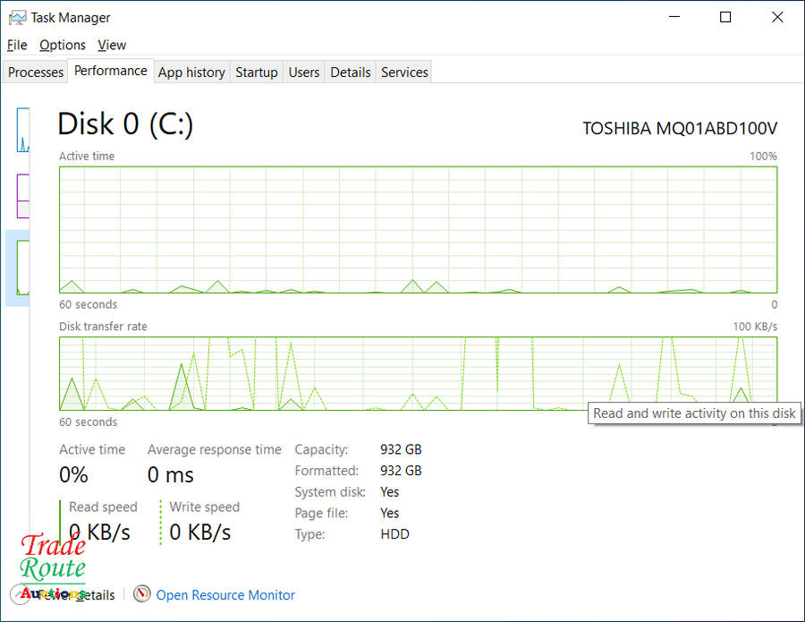Open the View menu
The width and height of the screenshot is (805, 622).
point(112,45)
